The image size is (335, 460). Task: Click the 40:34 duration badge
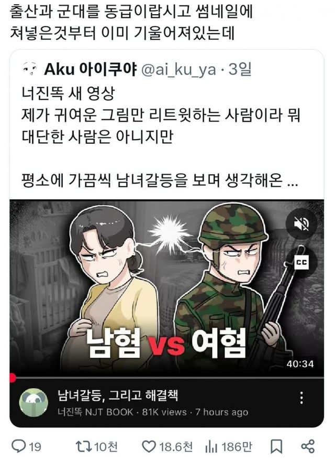(x=300, y=364)
